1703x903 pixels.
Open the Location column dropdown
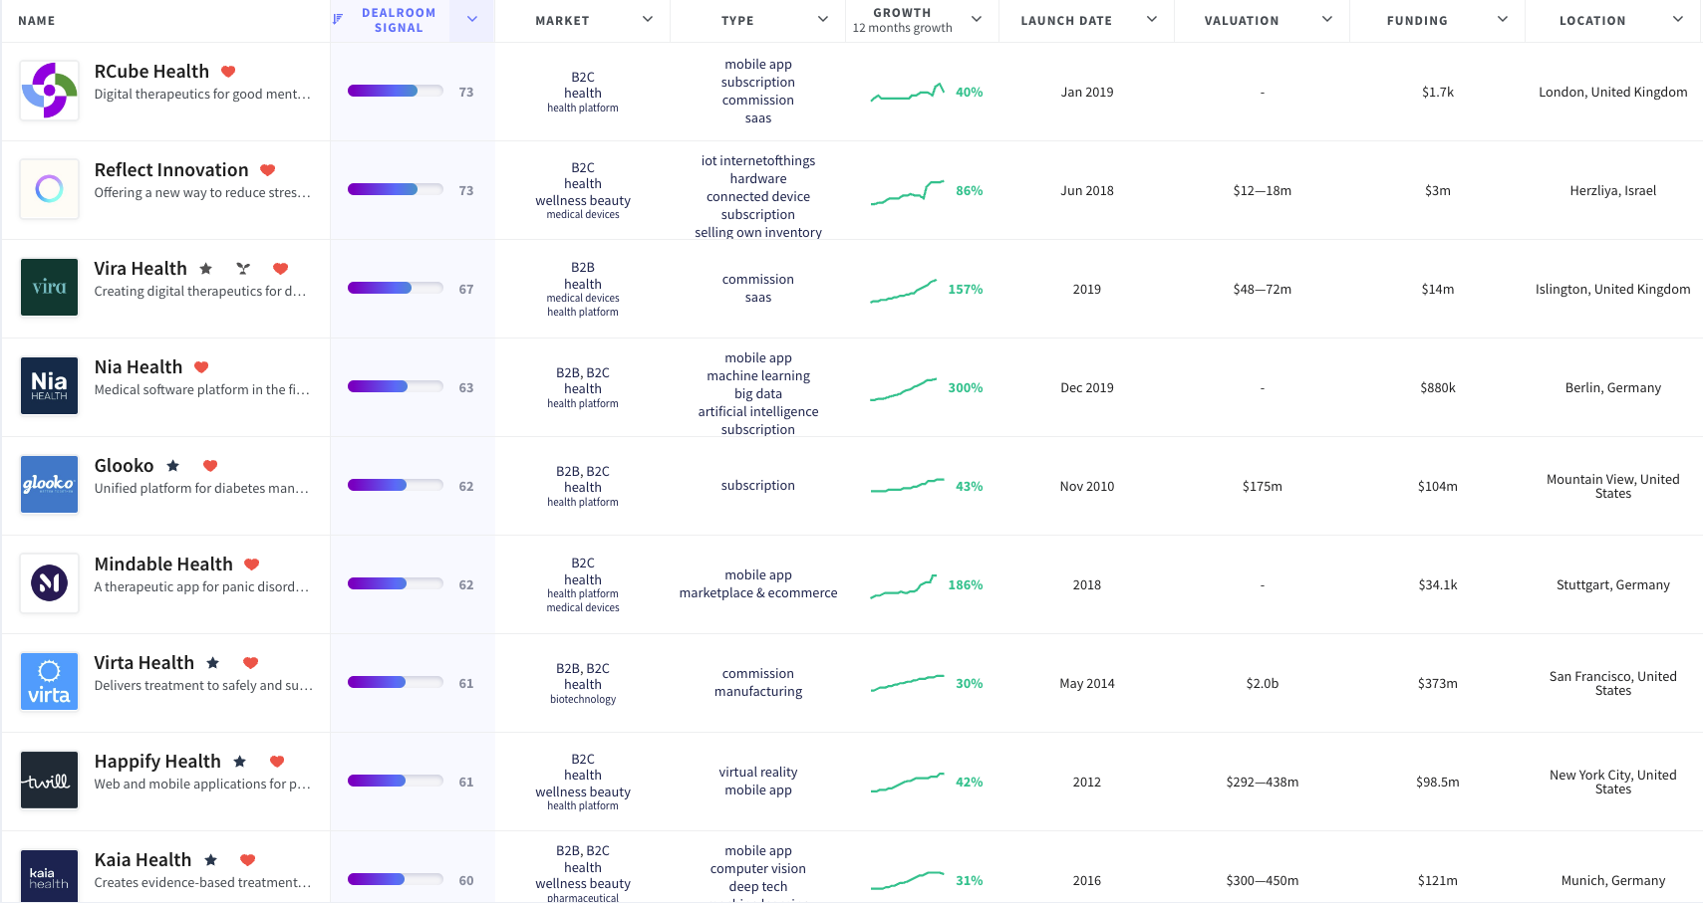(x=1679, y=20)
